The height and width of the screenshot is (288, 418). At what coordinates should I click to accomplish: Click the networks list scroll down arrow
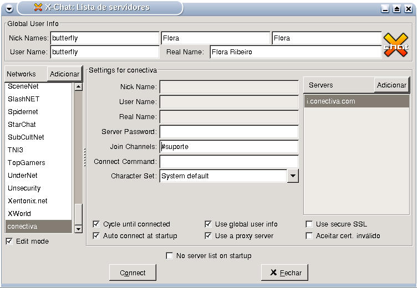tap(78, 229)
